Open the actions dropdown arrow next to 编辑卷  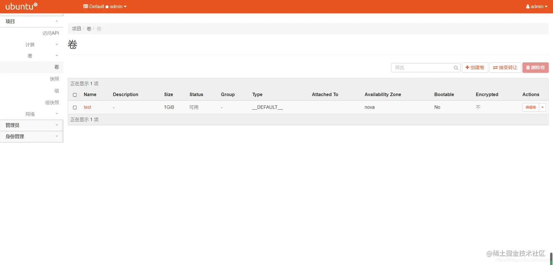tap(542, 107)
